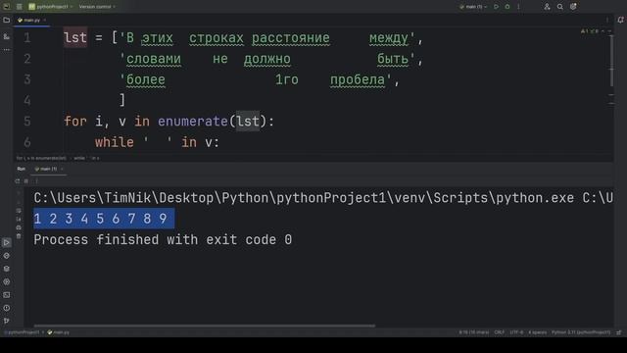Open Search Everywhere magnifier icon
Image resolution: width=627 pixels, height=353 pixels.
point(560,7)
